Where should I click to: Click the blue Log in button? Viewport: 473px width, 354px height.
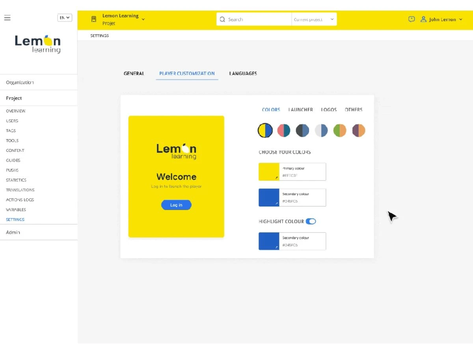tap(176, 205)
